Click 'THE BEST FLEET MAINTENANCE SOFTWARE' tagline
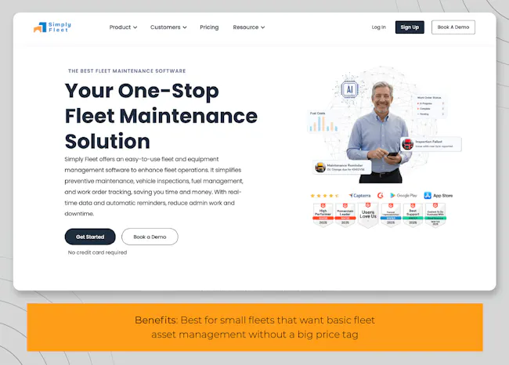 pos(127,70)
